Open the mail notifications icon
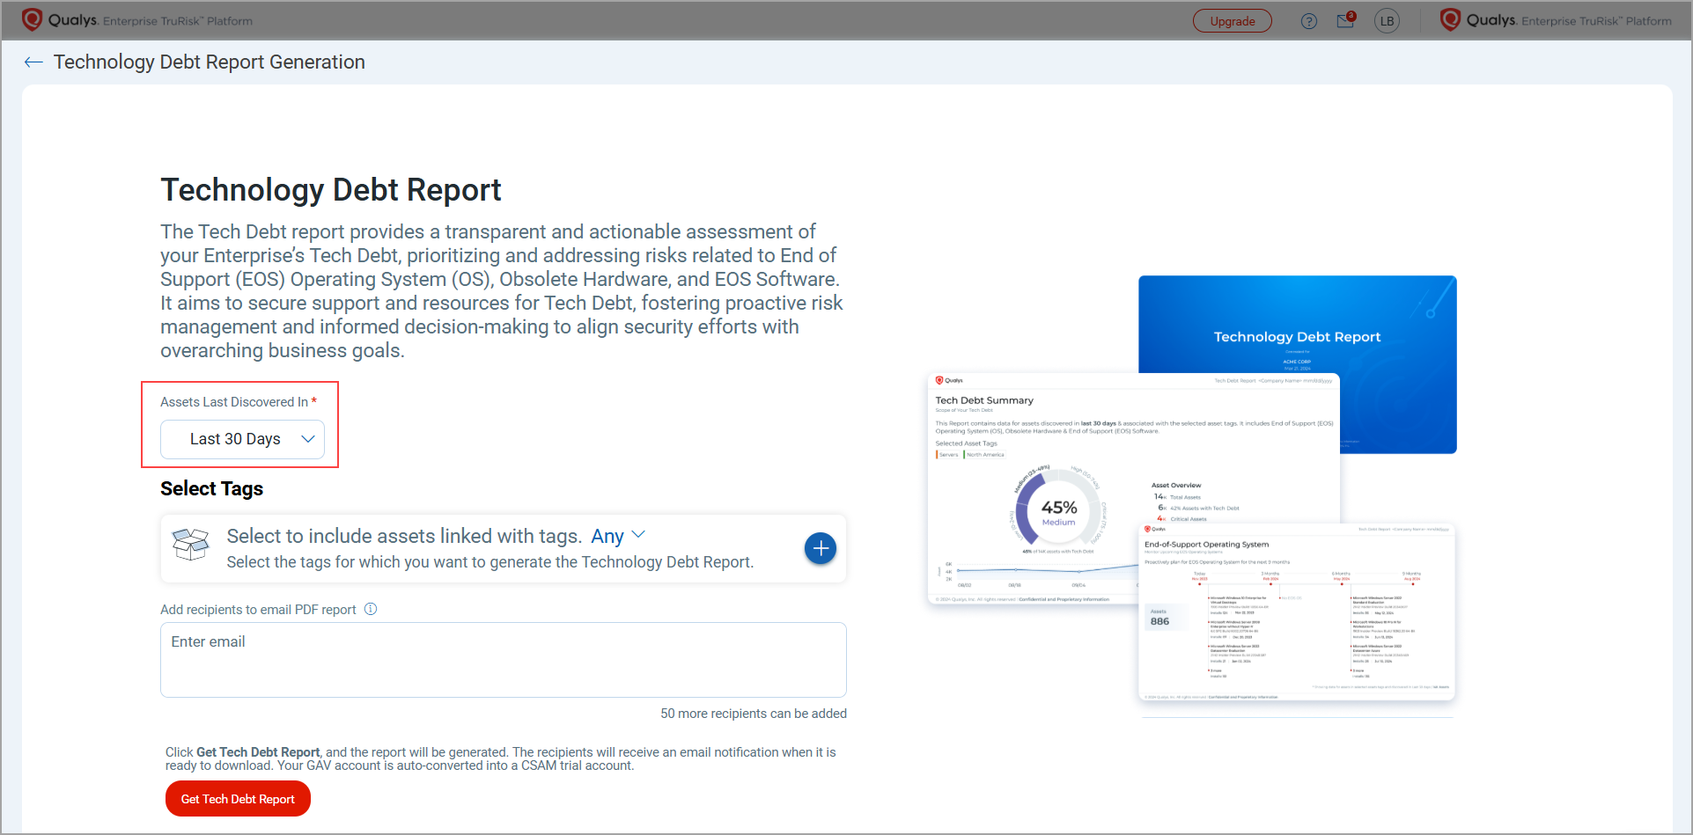This screenshot has height=835, width=1693. coord(1345,20)
